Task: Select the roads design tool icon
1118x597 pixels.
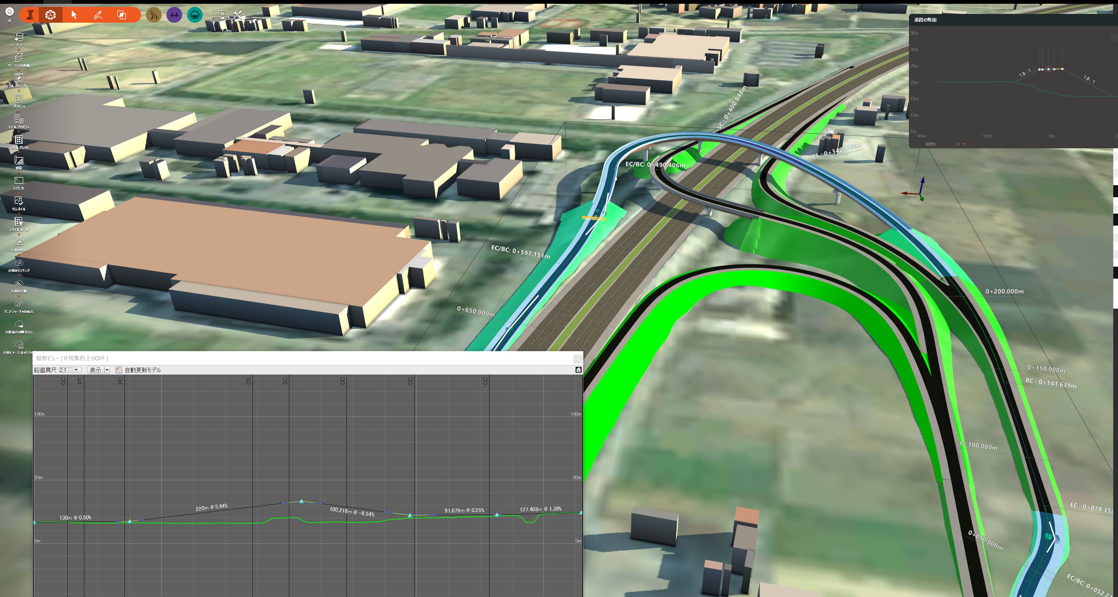Action: coord(153,15)
